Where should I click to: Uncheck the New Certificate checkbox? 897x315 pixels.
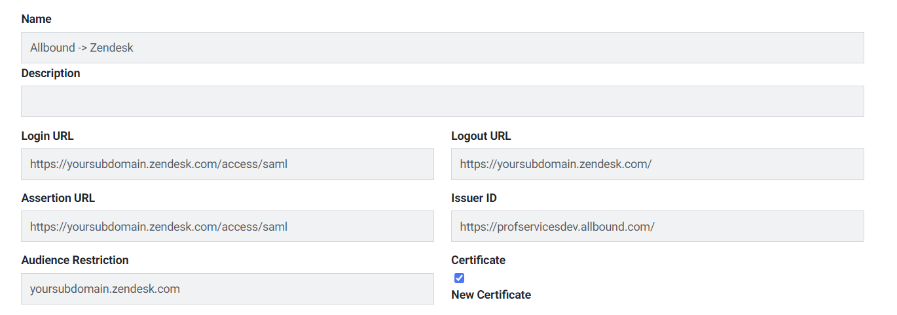(459, 278)
